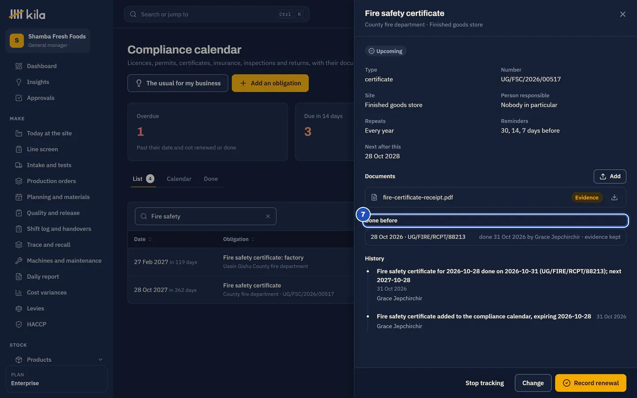Open the Fire safety certificate: factory row
The image size is (637, 398).
241,262
